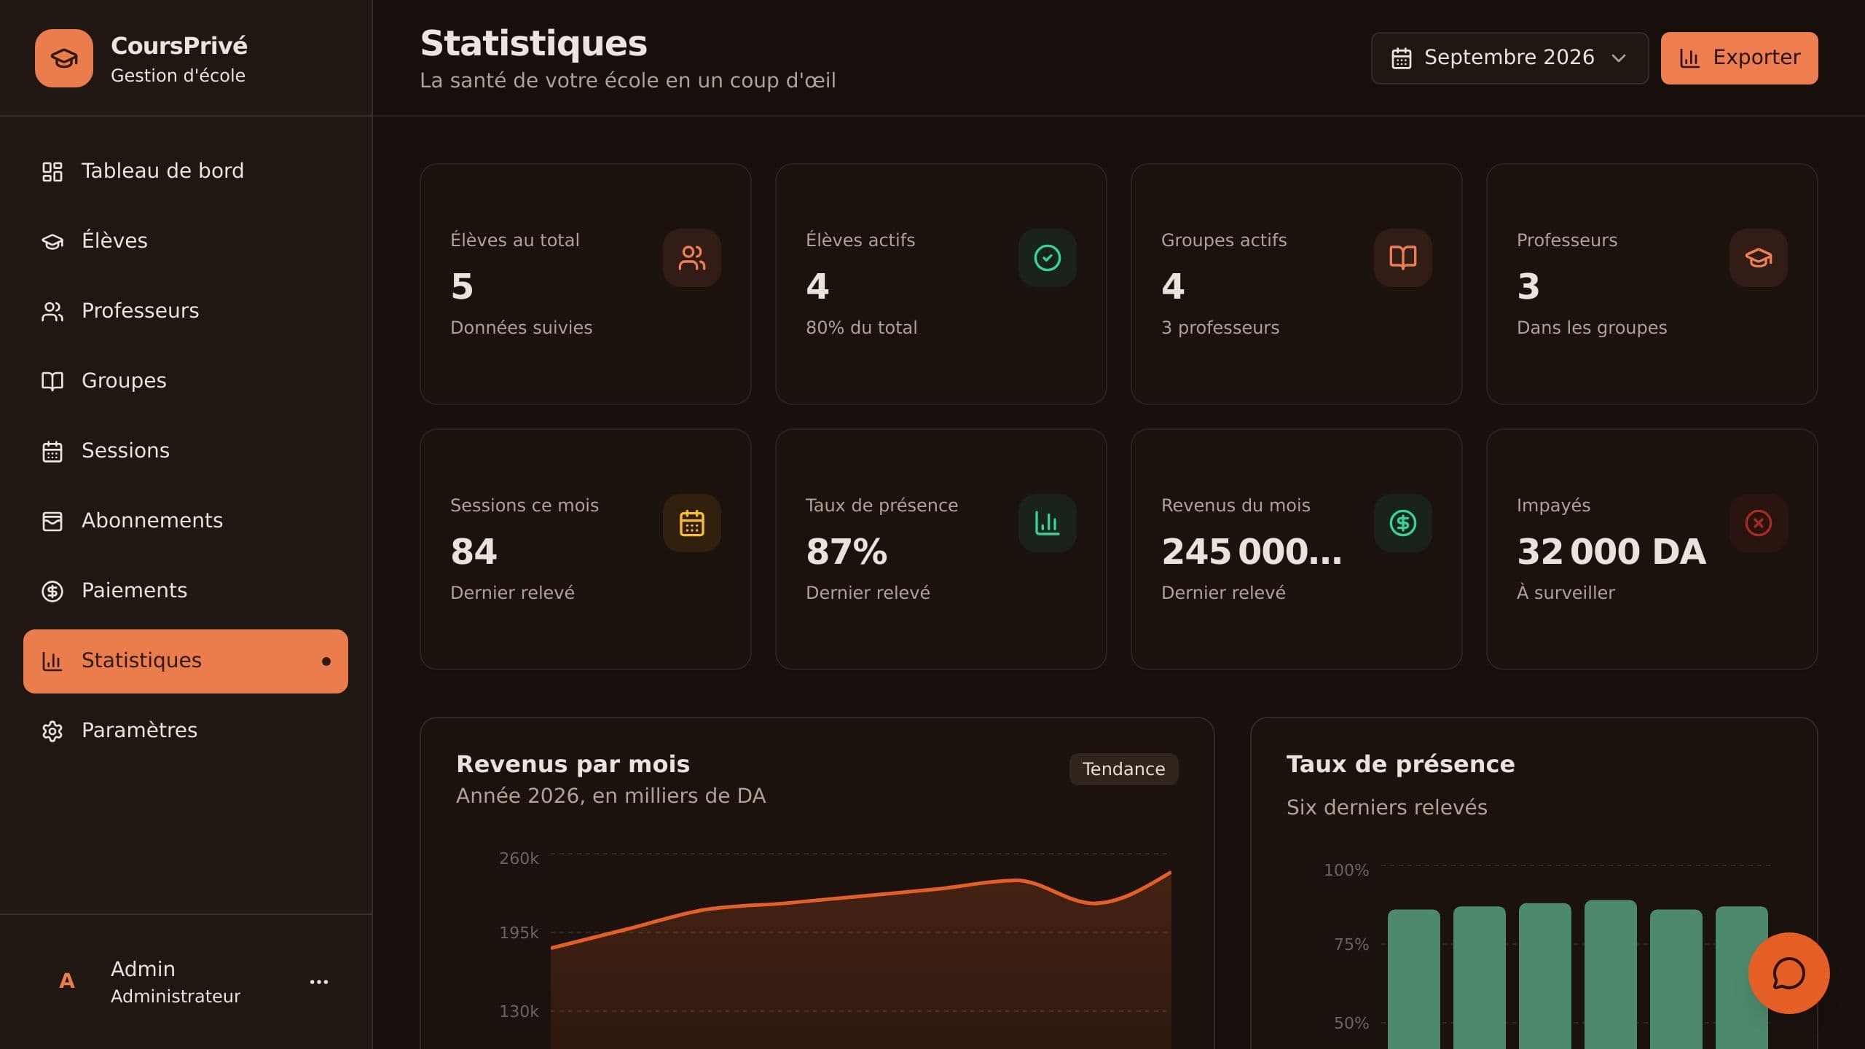The height and width of the screenshot is (1049, 1865).
Task: Click the Admin avatar letter A
Action: [x=66, y=981]
